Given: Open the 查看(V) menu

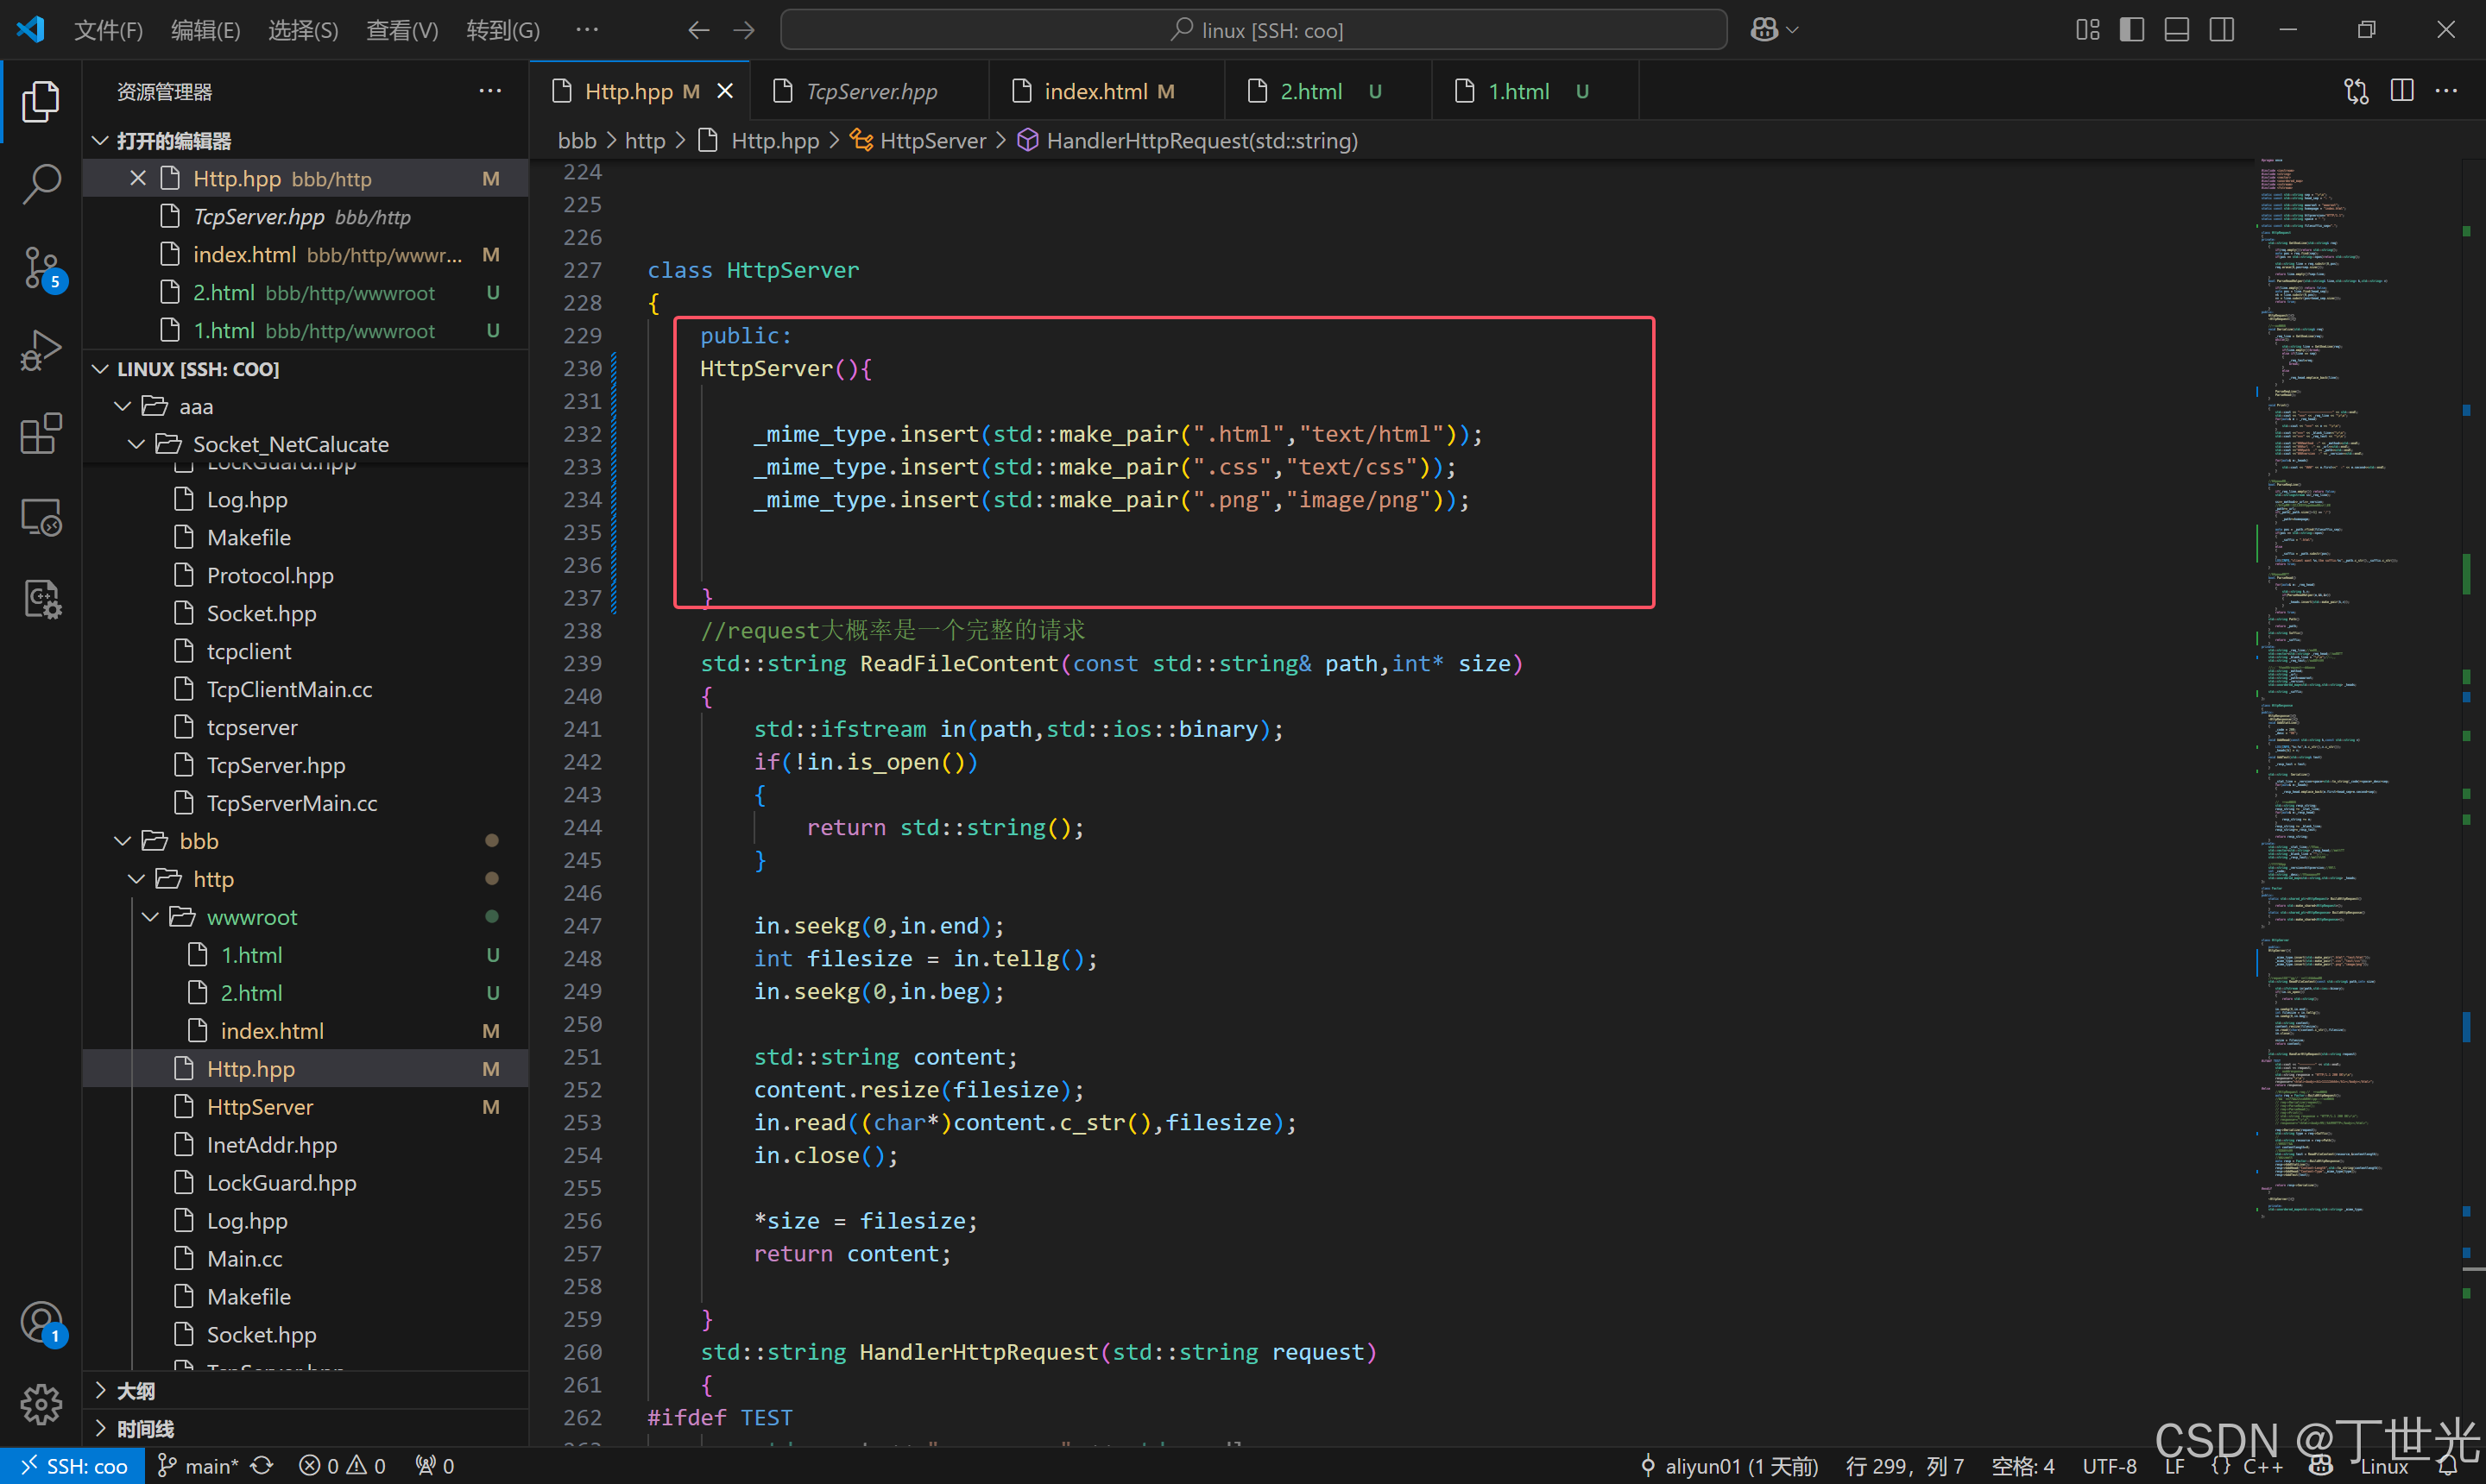Looking at the screenshot, I should tap(401, 30).
